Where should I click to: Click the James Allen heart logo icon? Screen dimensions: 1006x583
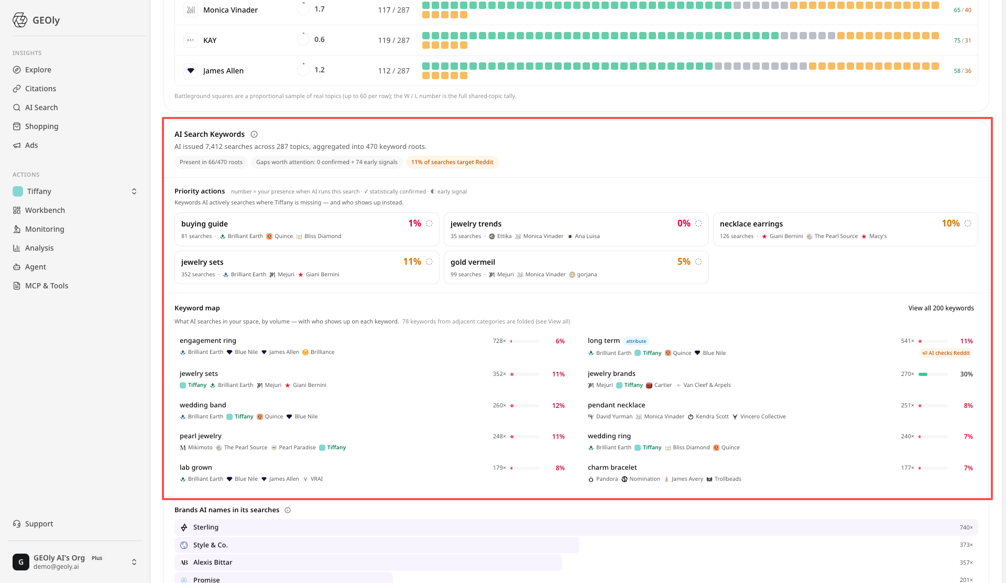click(x=191, y=71)
